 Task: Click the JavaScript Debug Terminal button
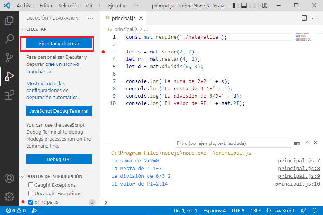[x=59, y=111]
